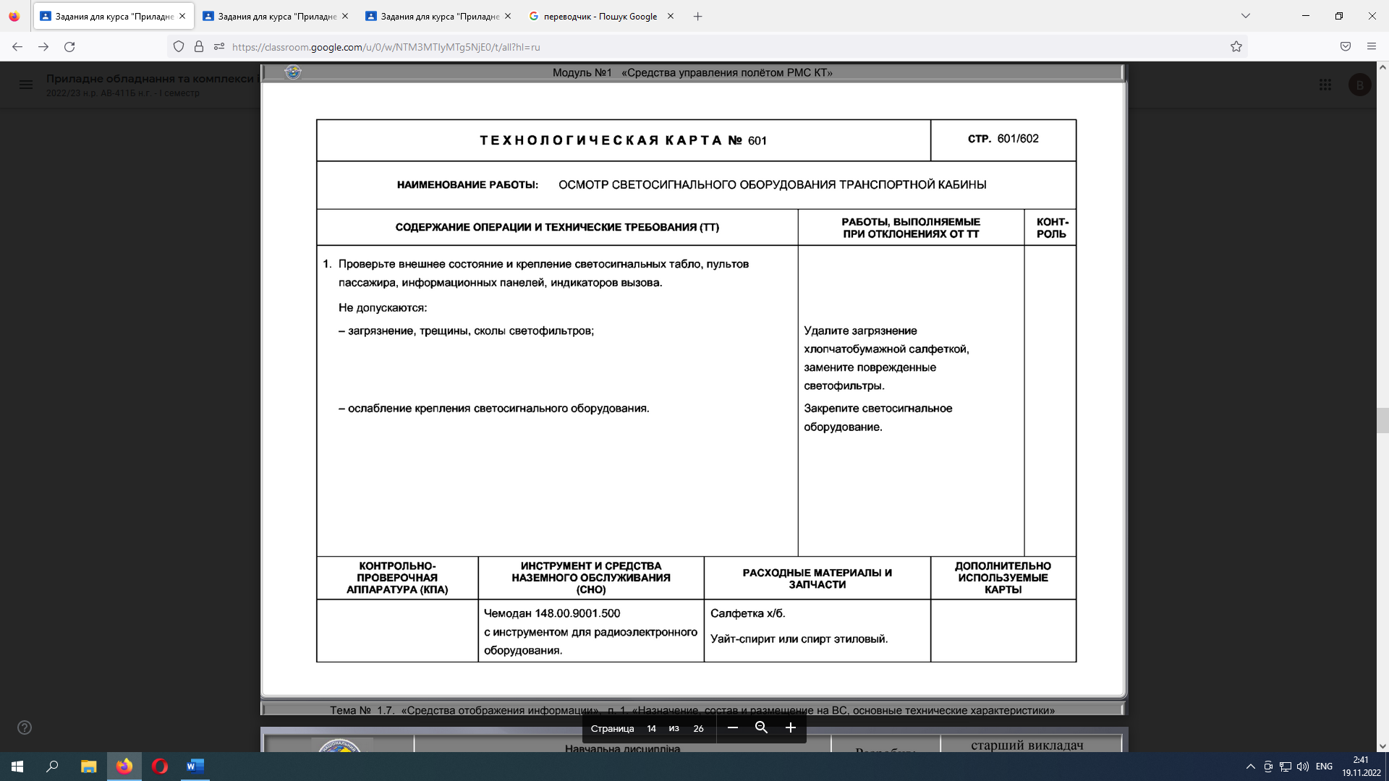Switch to the 'переводчик - Пошук Google' tab

click(x=602, y=16)
